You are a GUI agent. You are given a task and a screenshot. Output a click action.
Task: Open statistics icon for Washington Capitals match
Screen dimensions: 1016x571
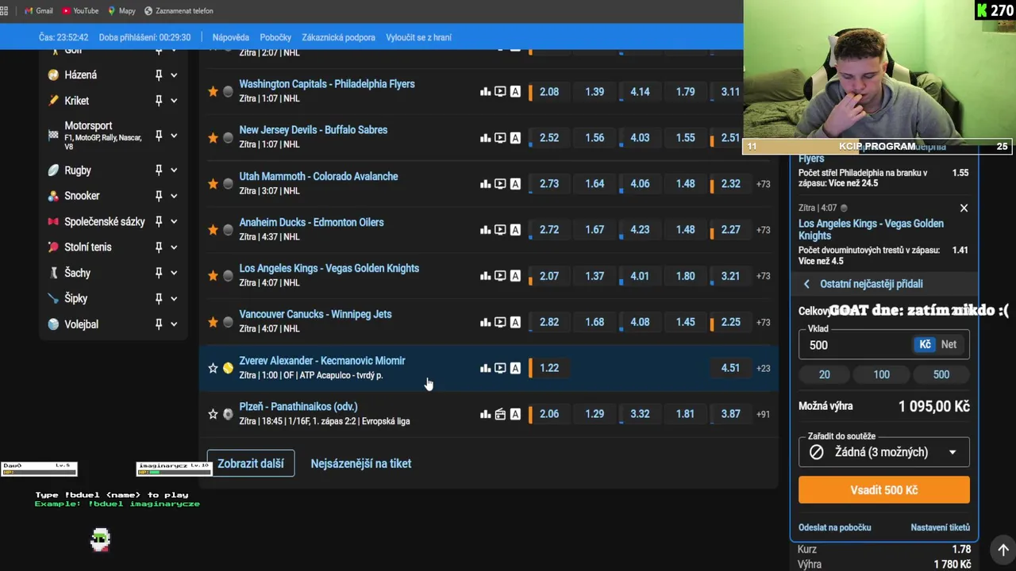pos(485,92)
